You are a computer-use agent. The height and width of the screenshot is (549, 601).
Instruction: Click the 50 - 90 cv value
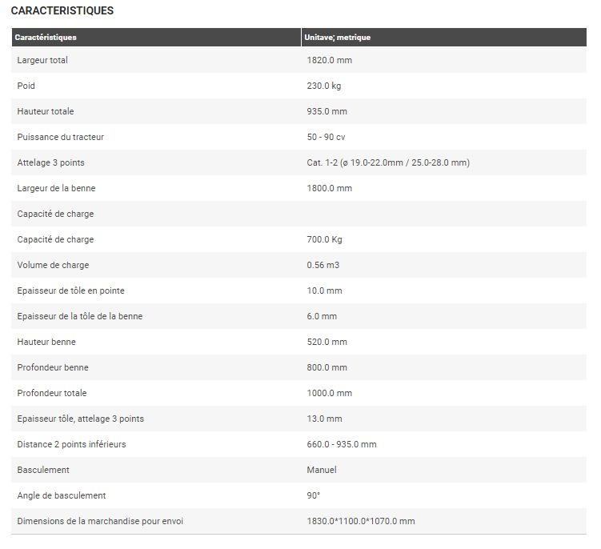click(x=326, y=137)
